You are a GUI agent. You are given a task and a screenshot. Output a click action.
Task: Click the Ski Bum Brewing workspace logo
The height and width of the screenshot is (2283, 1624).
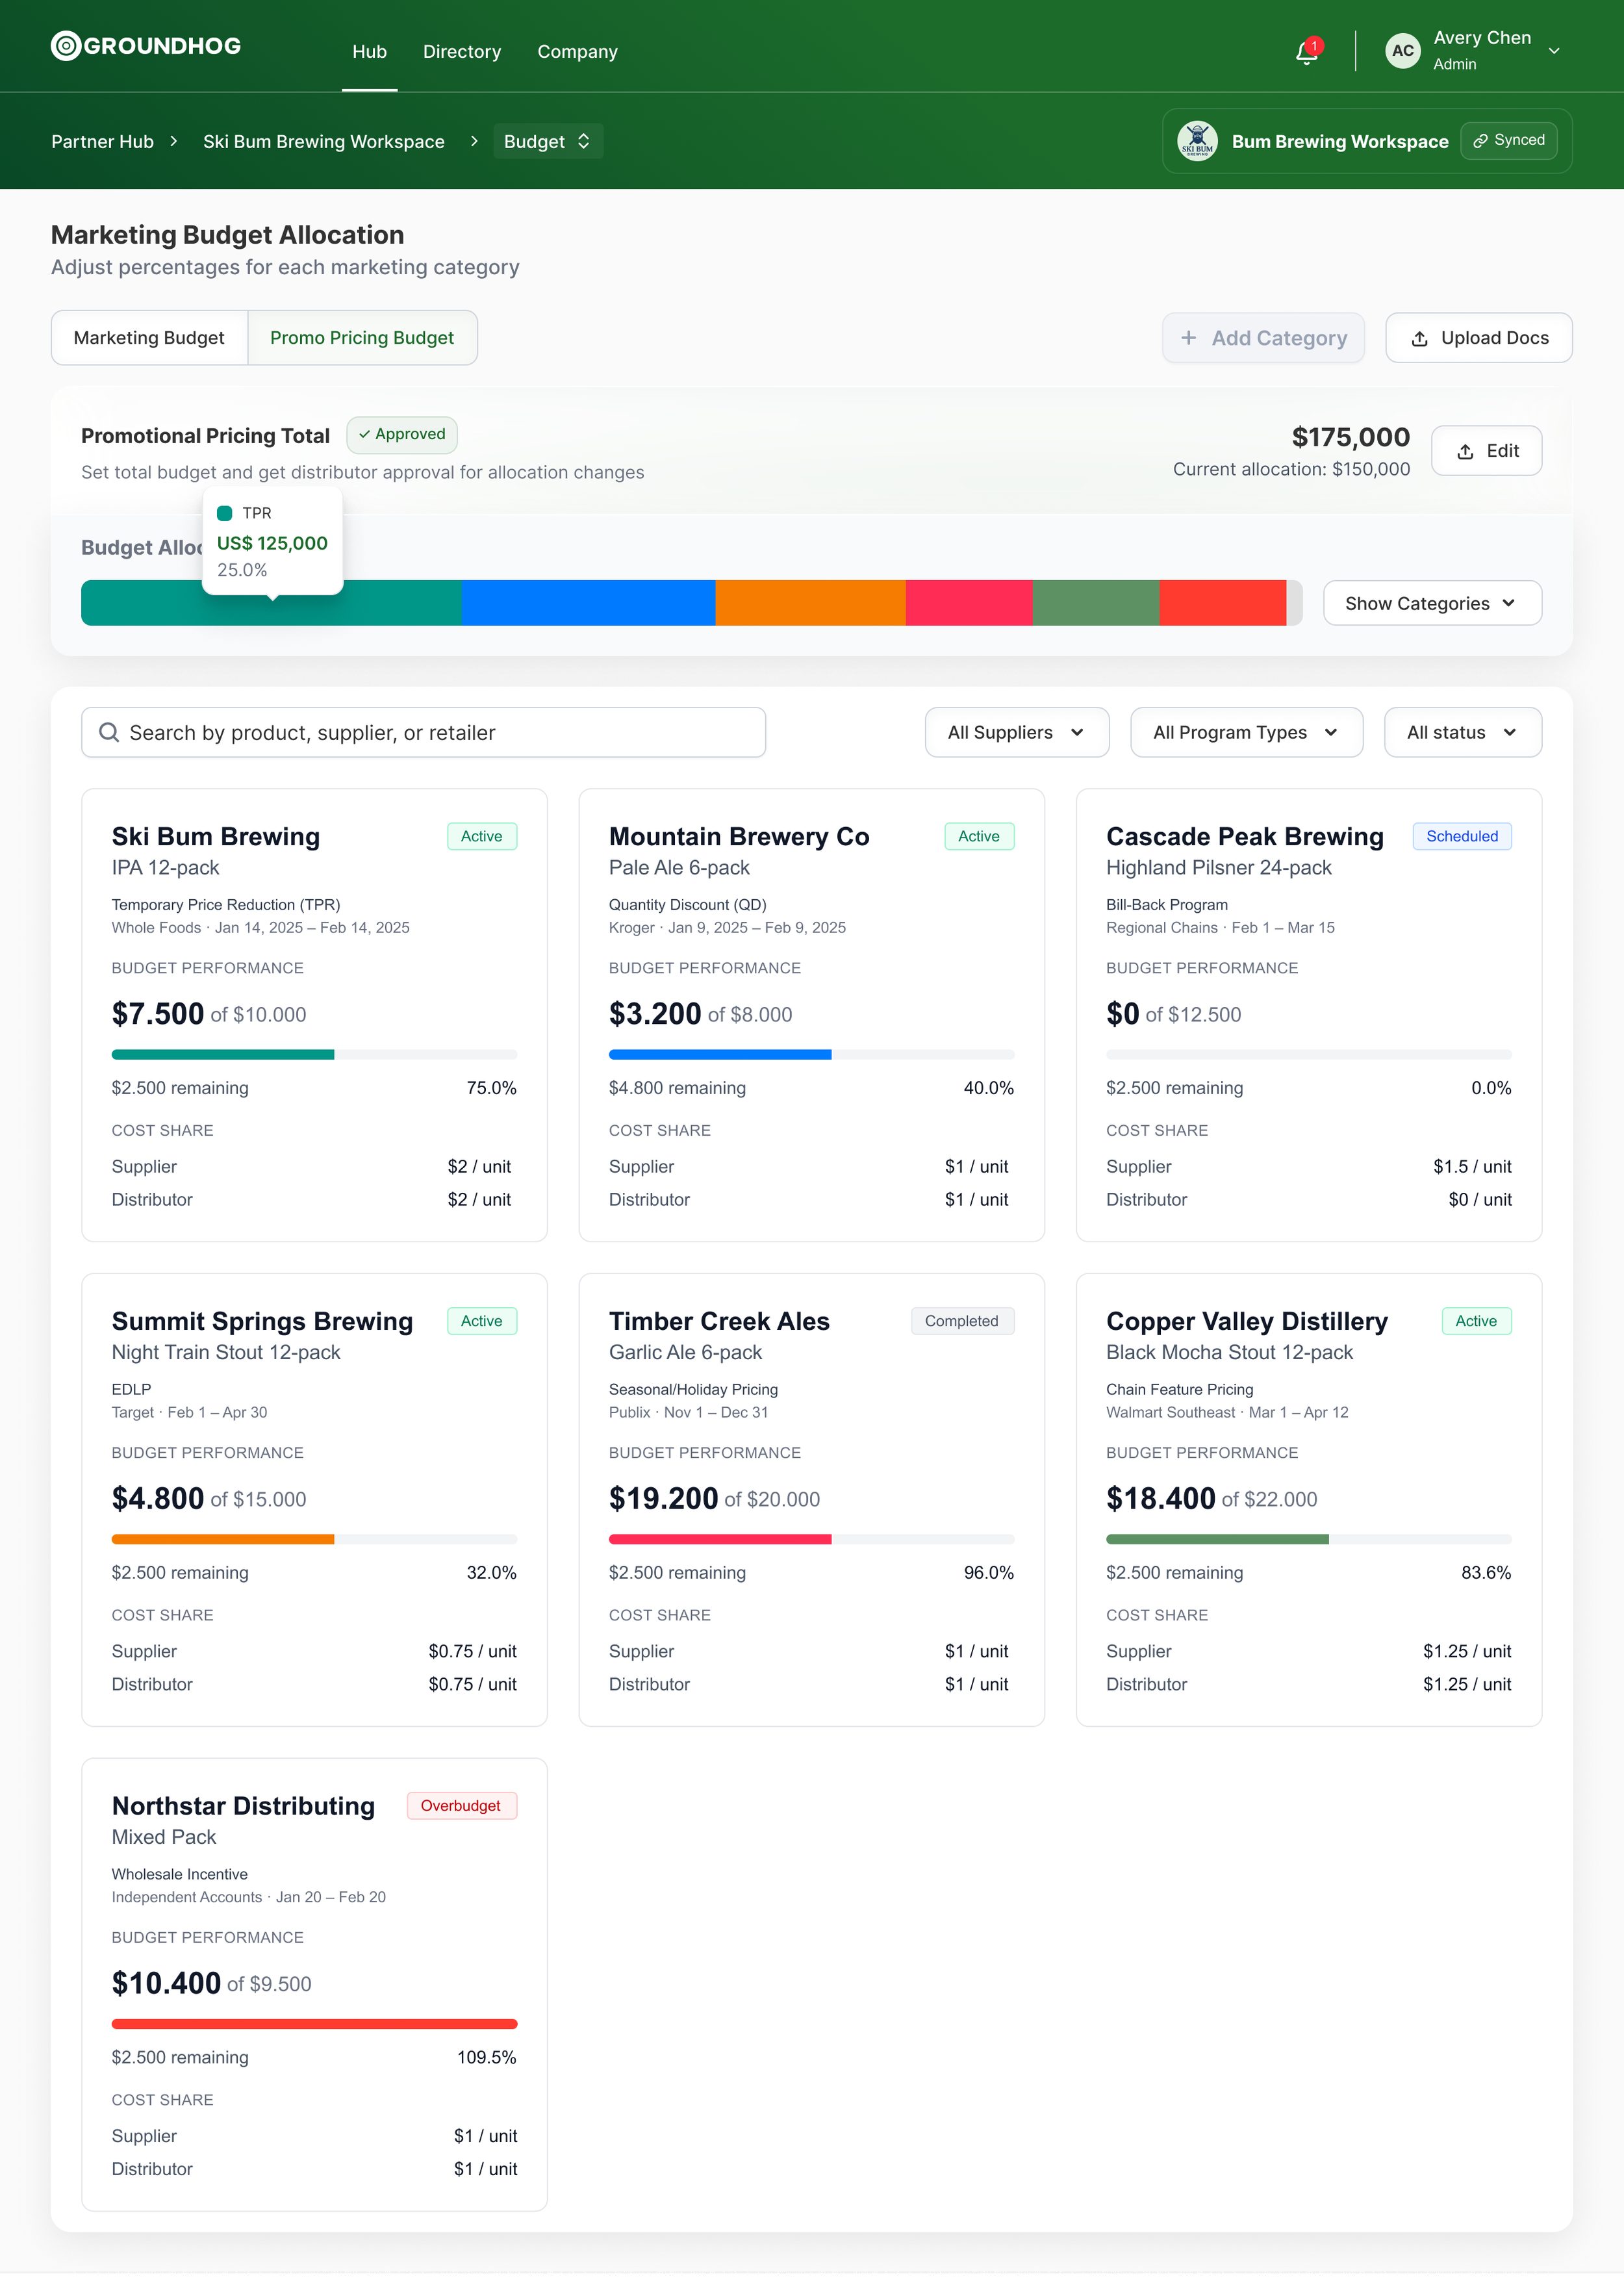point(1197,141)
